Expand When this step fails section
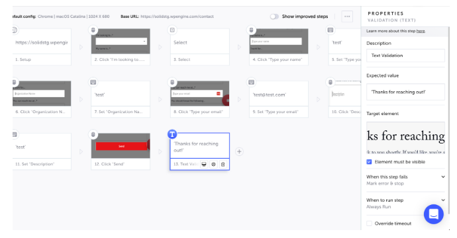 point(405,180)
